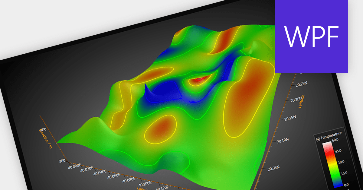This screenshot has height=190, width=363.
Task: Click the 45.0 legend scale value
Action: coord(335,151)
